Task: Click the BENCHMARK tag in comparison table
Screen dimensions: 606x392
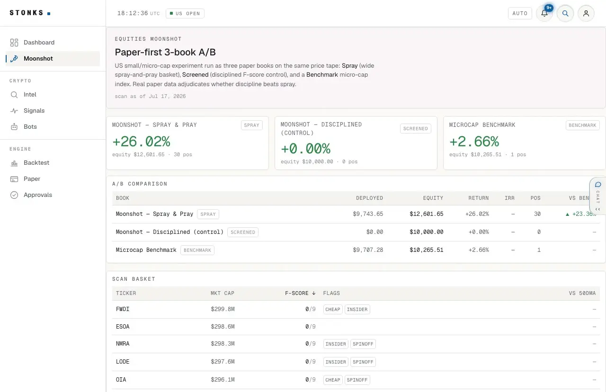Action: [x=197, y=250]
